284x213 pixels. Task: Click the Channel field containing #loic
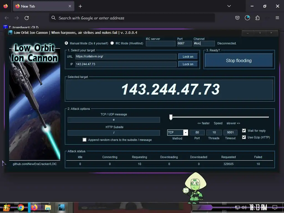[204, 44]
